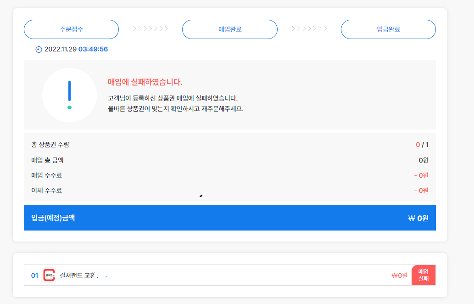Click the 입금(예정)금액 blue bar label
The height and width of the screenshot is (304, 474).
(x=53, y=218)
